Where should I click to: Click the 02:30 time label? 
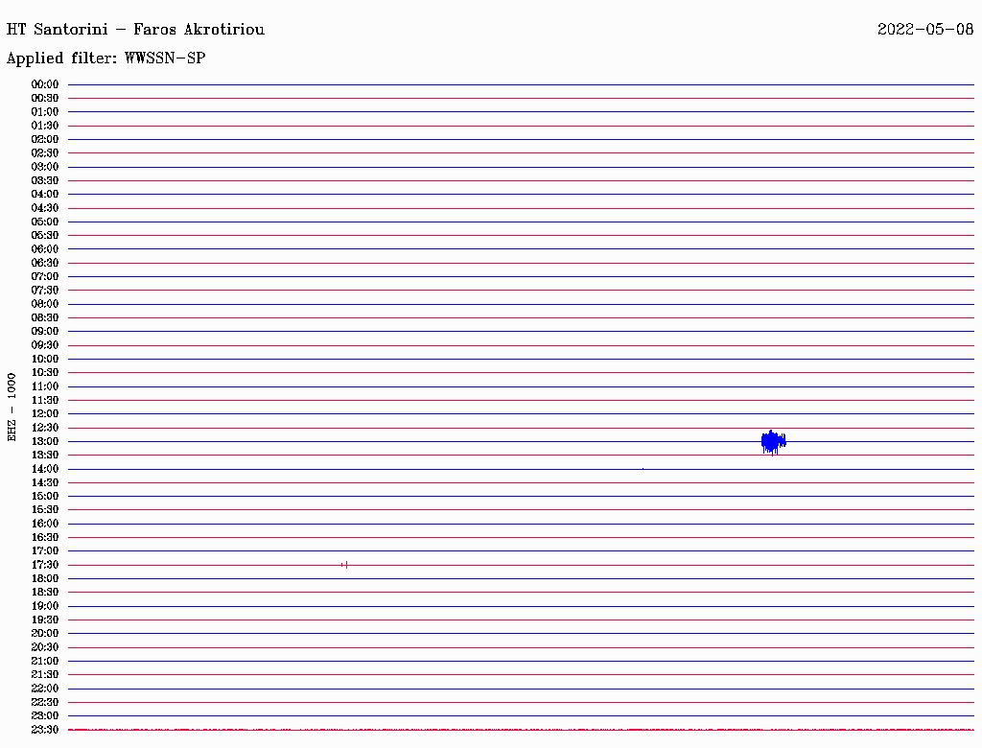[x=45, y=152]
